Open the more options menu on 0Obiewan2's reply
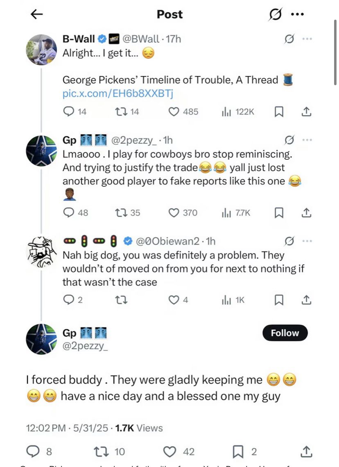The width and height of the screenshot is (339, 467). [x=307, y=241]
